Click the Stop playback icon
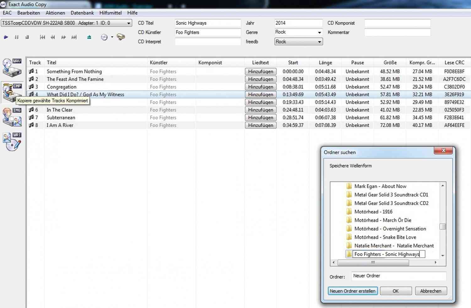The height and width of the screenshot is (308, 471). 27,37
